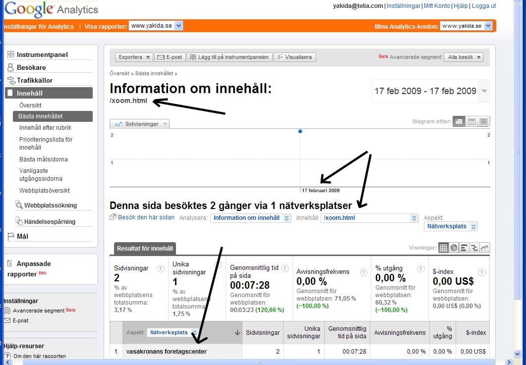Viewport: 526px width, 365px height.
Task: Open the table header Aspekt Nätverksplats dropdown
Action: (x=173, y=332)
